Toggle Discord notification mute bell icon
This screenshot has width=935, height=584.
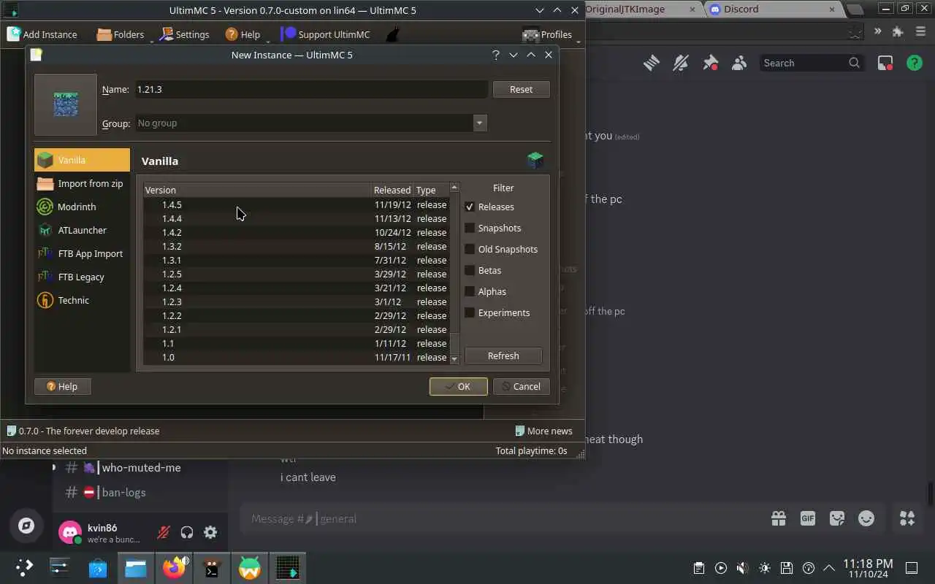681,64
